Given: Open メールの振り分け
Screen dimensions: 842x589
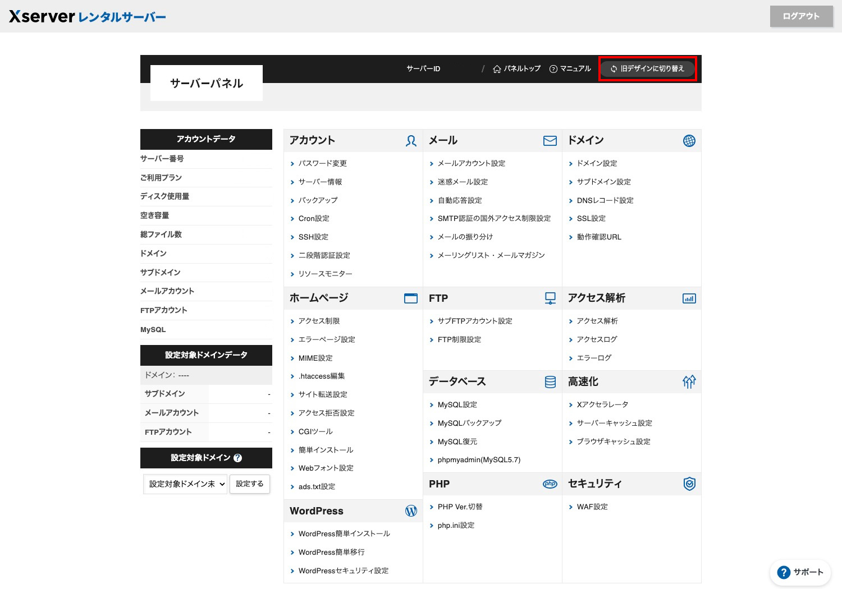Looking at the screenshot, I should coord(465,237).
